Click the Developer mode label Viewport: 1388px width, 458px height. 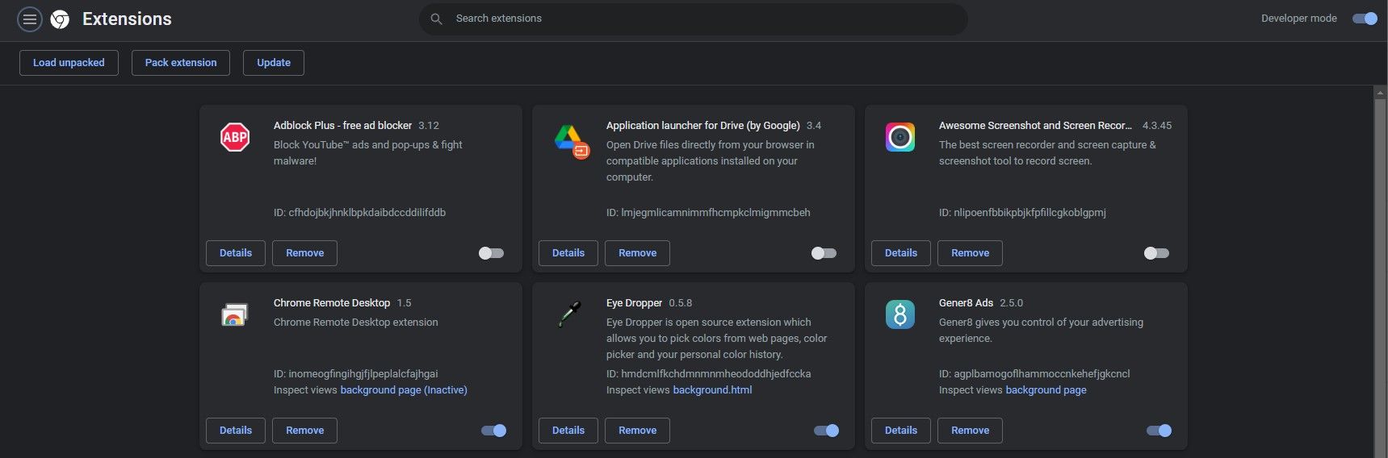click(1298, 19)
